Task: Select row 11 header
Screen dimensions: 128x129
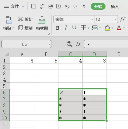Action: click(5, 124)
